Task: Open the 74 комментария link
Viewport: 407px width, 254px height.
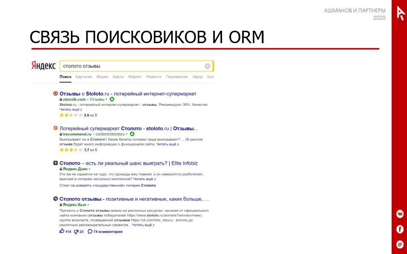Action: 105,232
